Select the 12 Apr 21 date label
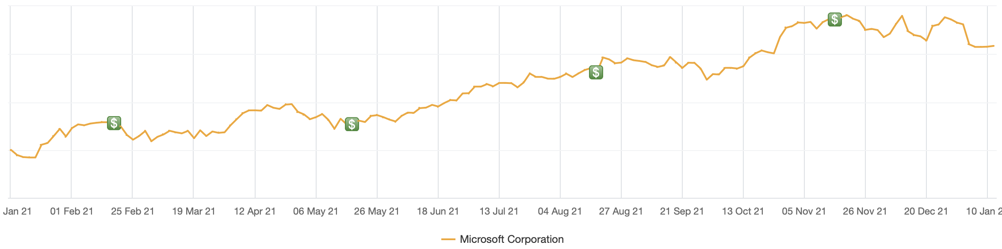Screen dimensions: 1002x249 coord(255,211)
